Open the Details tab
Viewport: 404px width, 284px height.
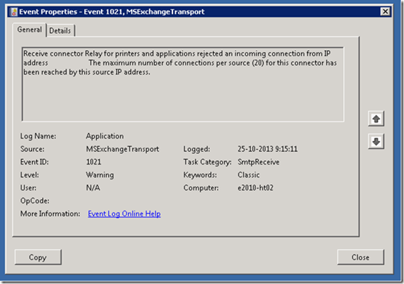(60, 30)
